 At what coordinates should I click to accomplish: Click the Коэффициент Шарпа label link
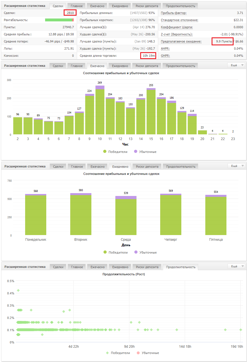pyautogui.click(x=177, y=27)
